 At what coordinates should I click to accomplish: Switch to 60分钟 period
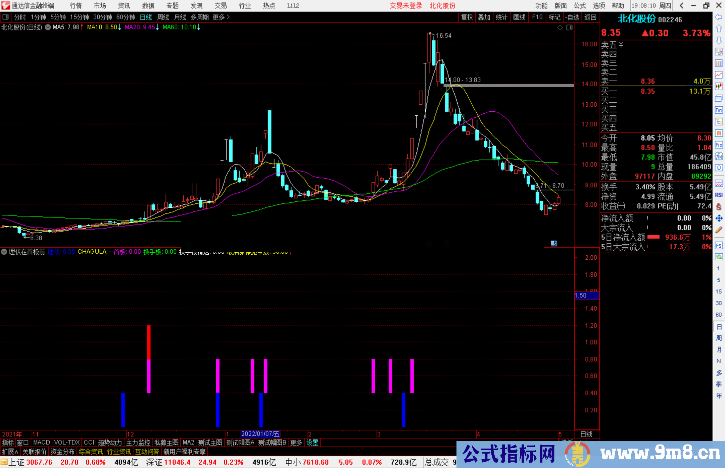(x=126, y=17)
